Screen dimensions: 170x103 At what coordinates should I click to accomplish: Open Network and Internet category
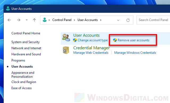point(26,48)
